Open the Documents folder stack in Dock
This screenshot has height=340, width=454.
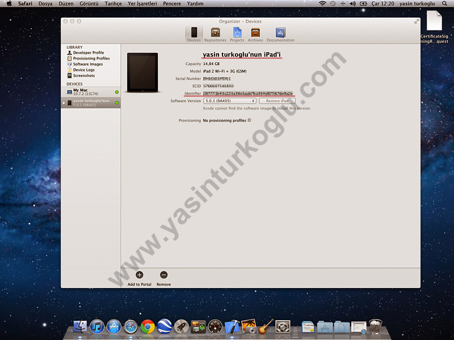click(342, 327)
